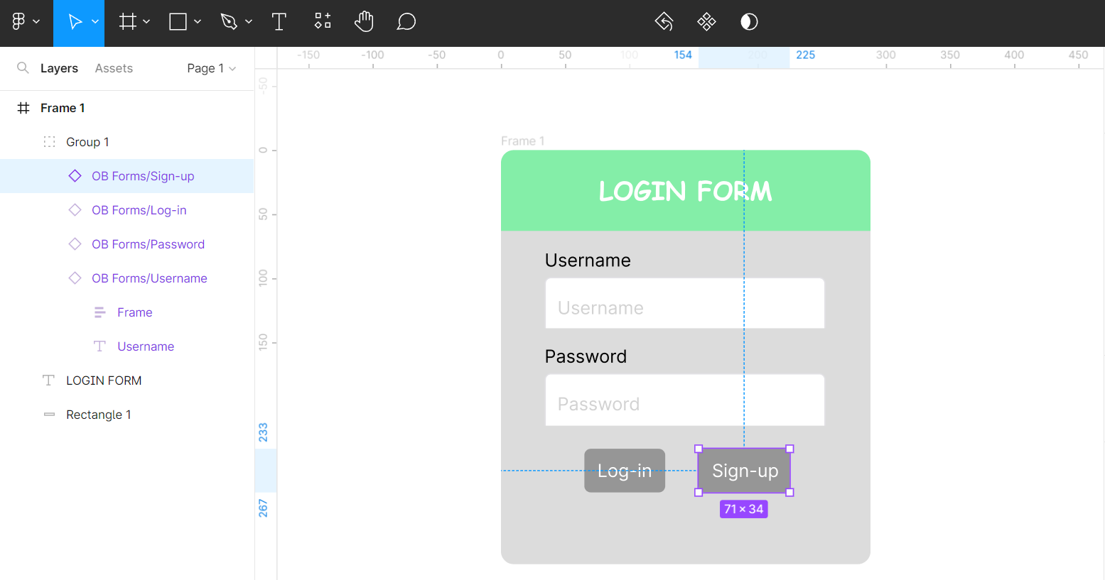Activate the Hand tool
Viewport: 1105px width, 580px height.
coord(364,22)
